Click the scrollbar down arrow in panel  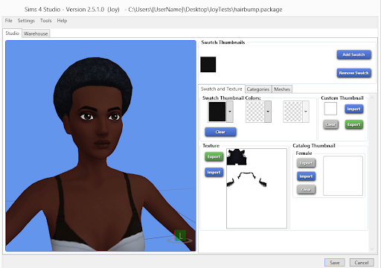pos(372,249)
